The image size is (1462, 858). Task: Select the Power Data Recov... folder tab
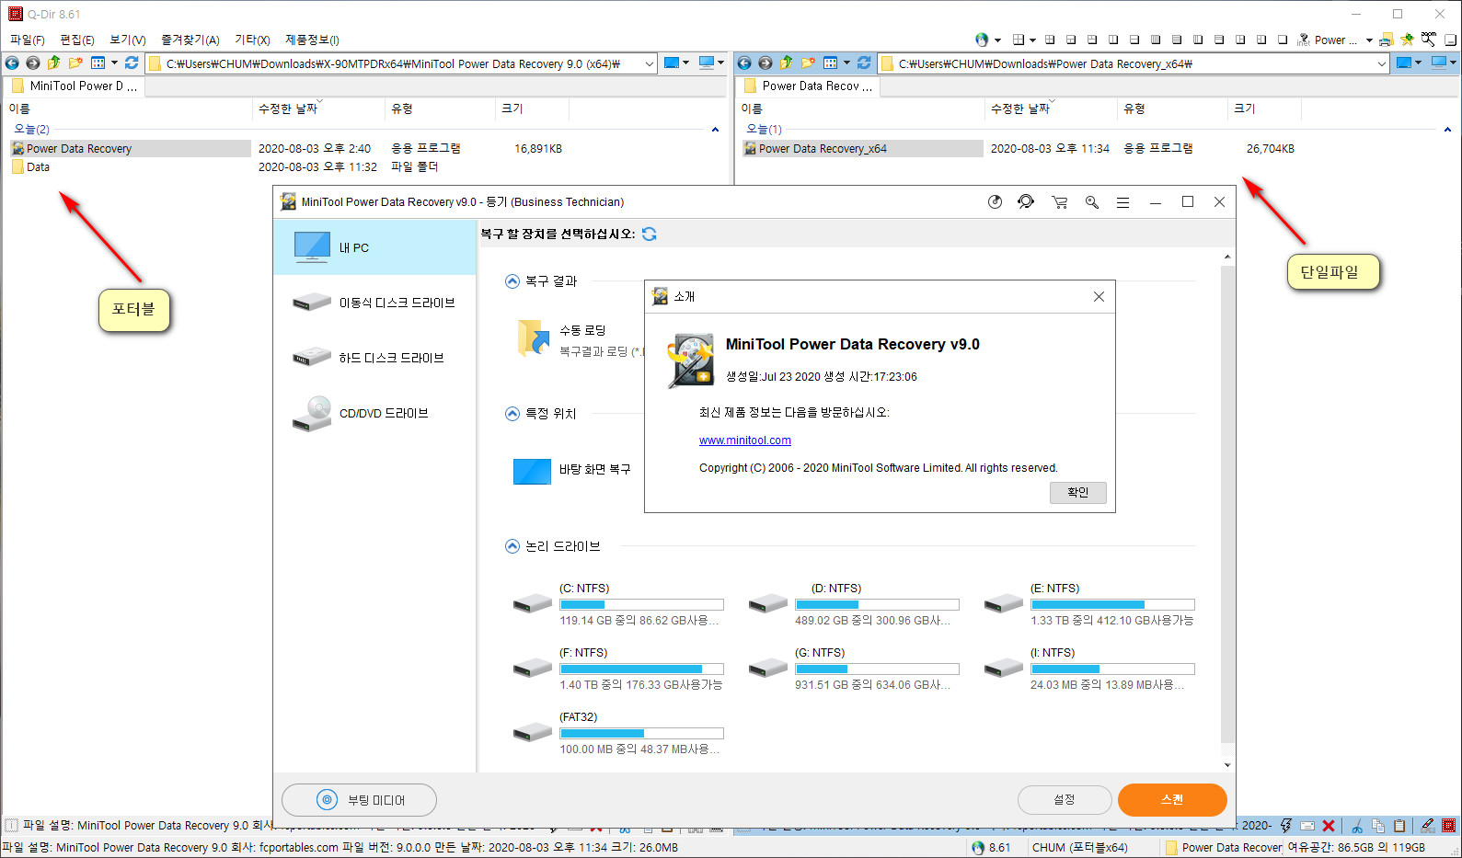tap(809, 86)
